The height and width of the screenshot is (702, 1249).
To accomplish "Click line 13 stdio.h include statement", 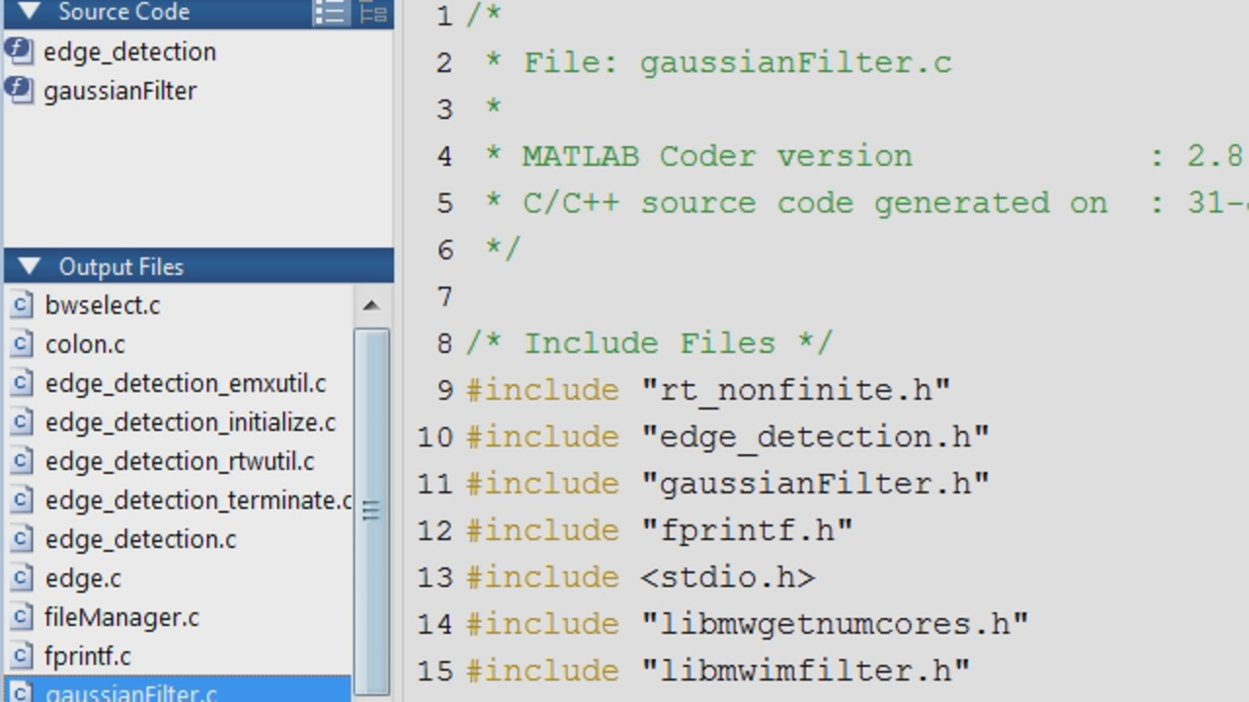I will tap(639, 577).
